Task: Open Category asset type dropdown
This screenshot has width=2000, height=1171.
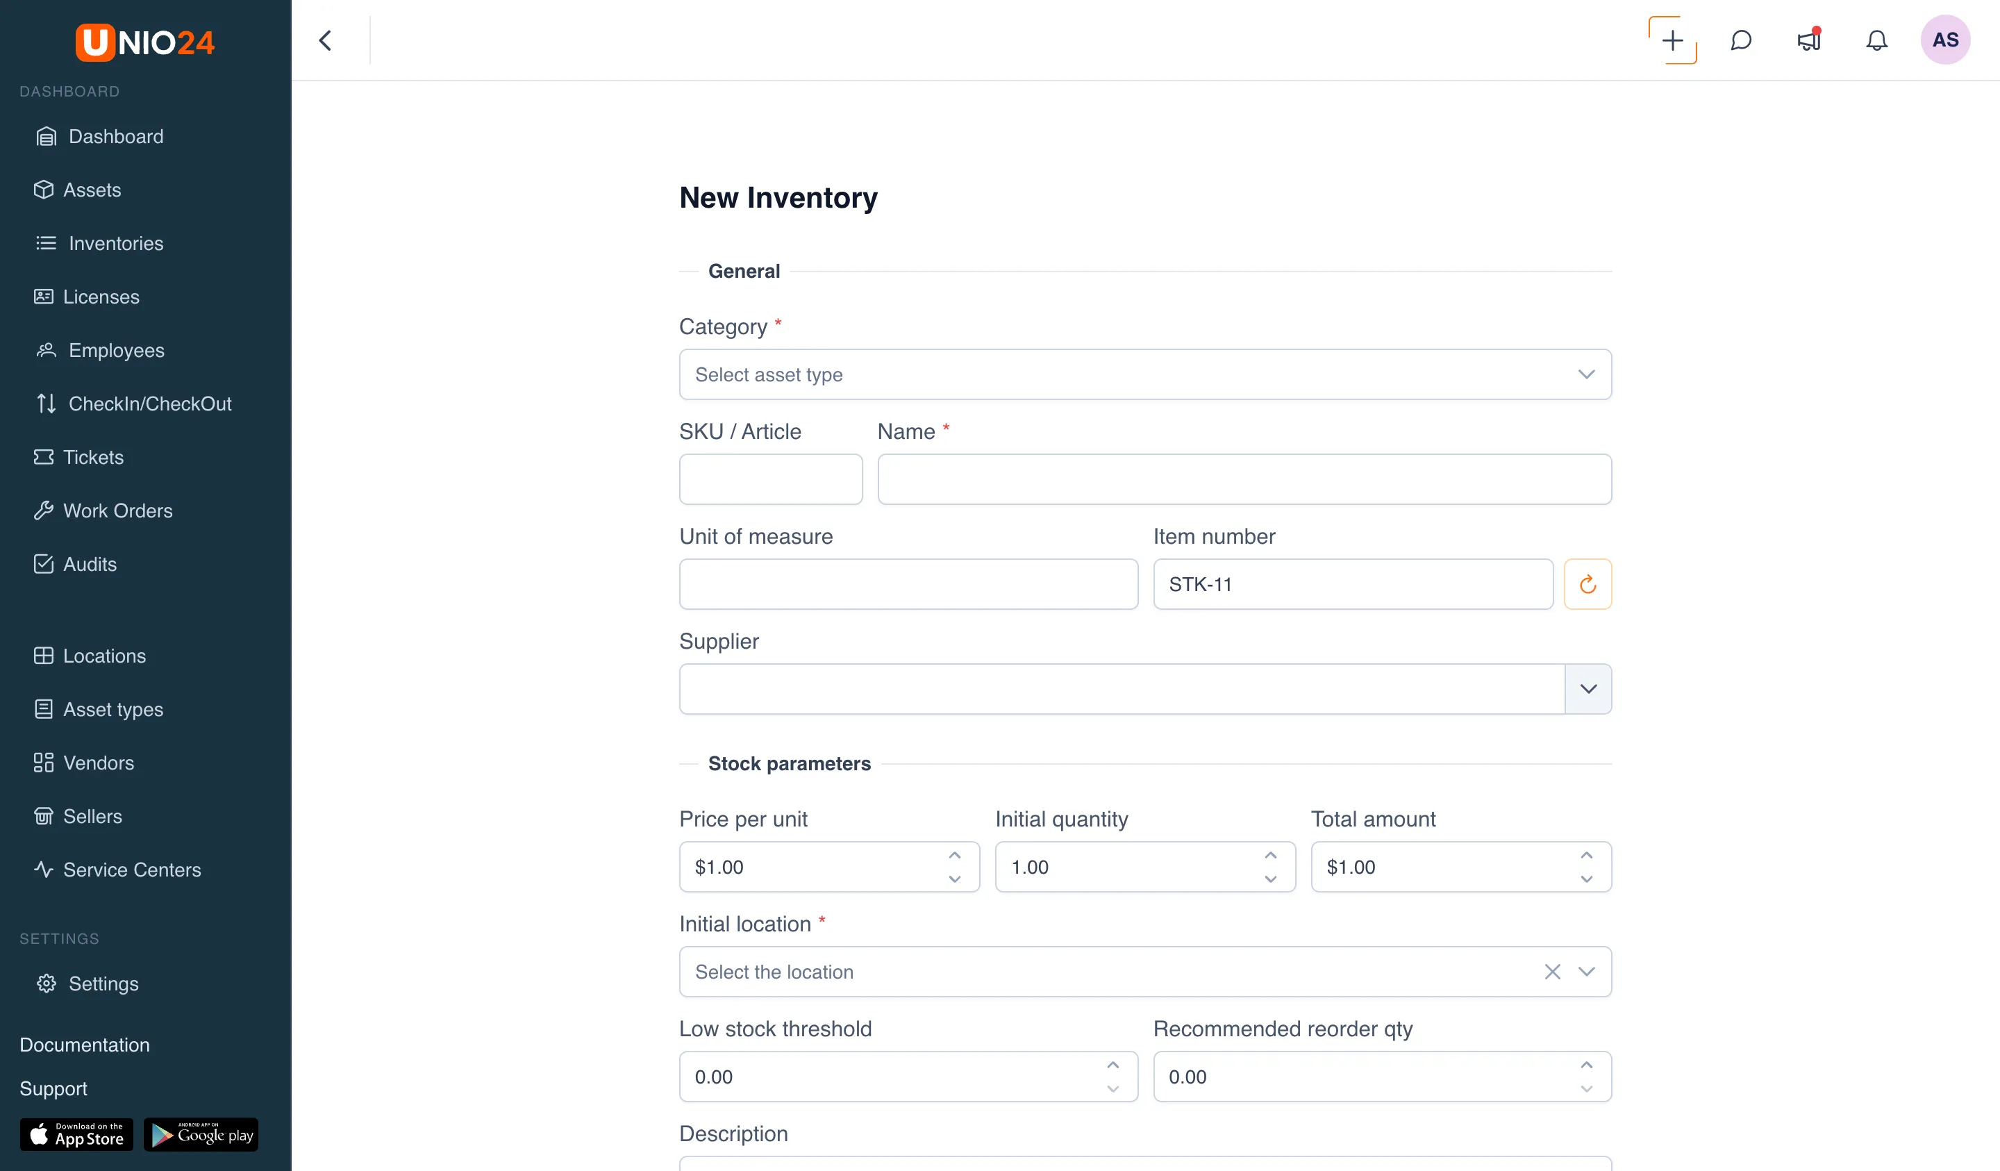Action: tap(1144, 375)
